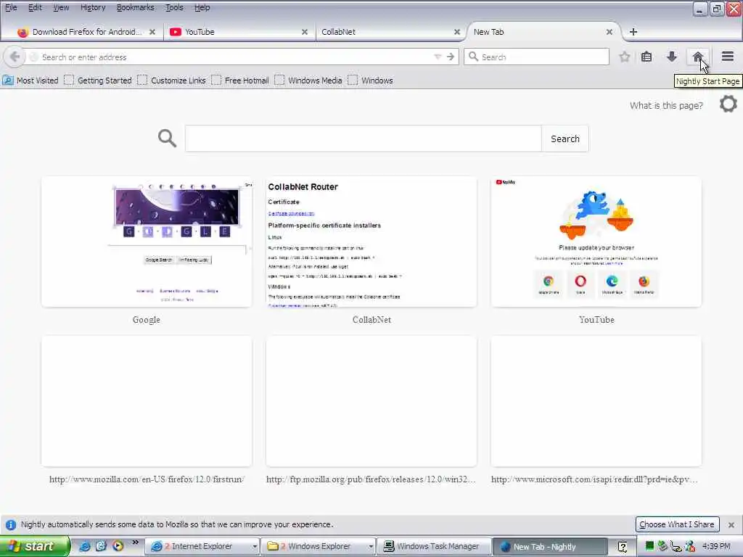Open the Edit menu

pos(35,7)
